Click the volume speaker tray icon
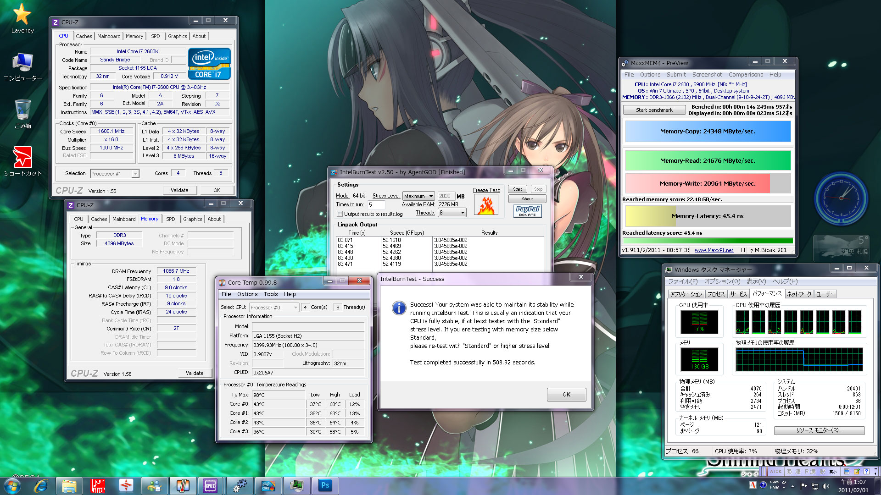 click(826, 486)
